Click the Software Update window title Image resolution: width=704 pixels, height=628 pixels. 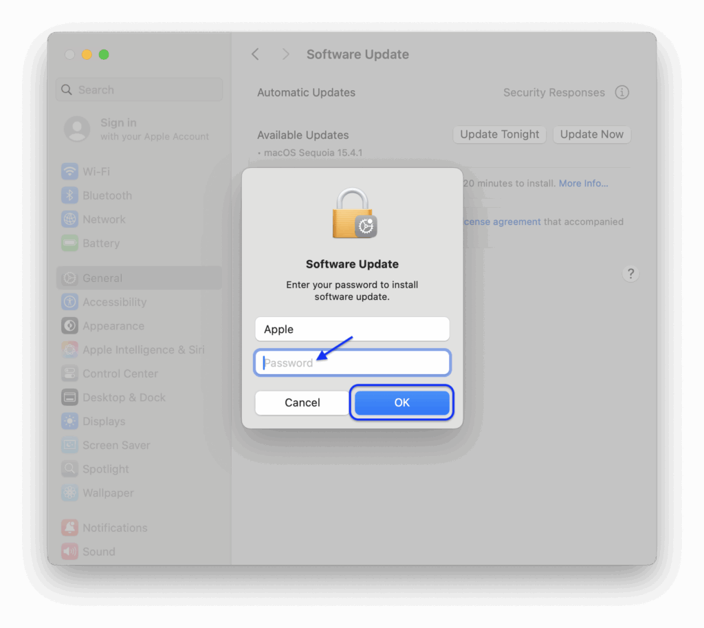[357, 54]
